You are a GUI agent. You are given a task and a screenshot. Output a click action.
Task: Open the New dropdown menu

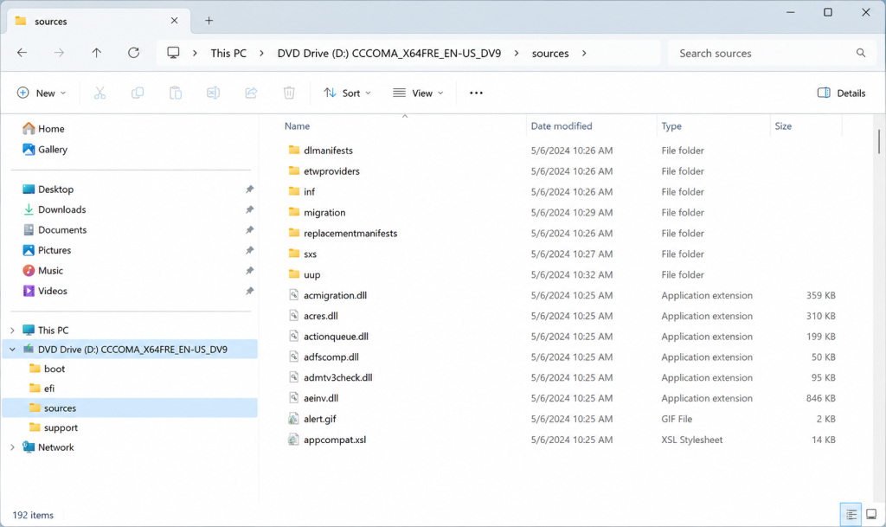click(42, 93)
